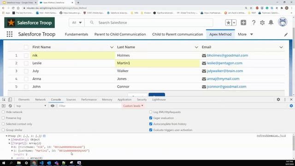Open Visual Studio Code from the taskbar
The width and height of the screenshot is (295, 166).
(41, 163)
